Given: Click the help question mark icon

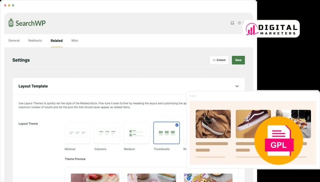Looking at the screenshot, I should [239, 23].
